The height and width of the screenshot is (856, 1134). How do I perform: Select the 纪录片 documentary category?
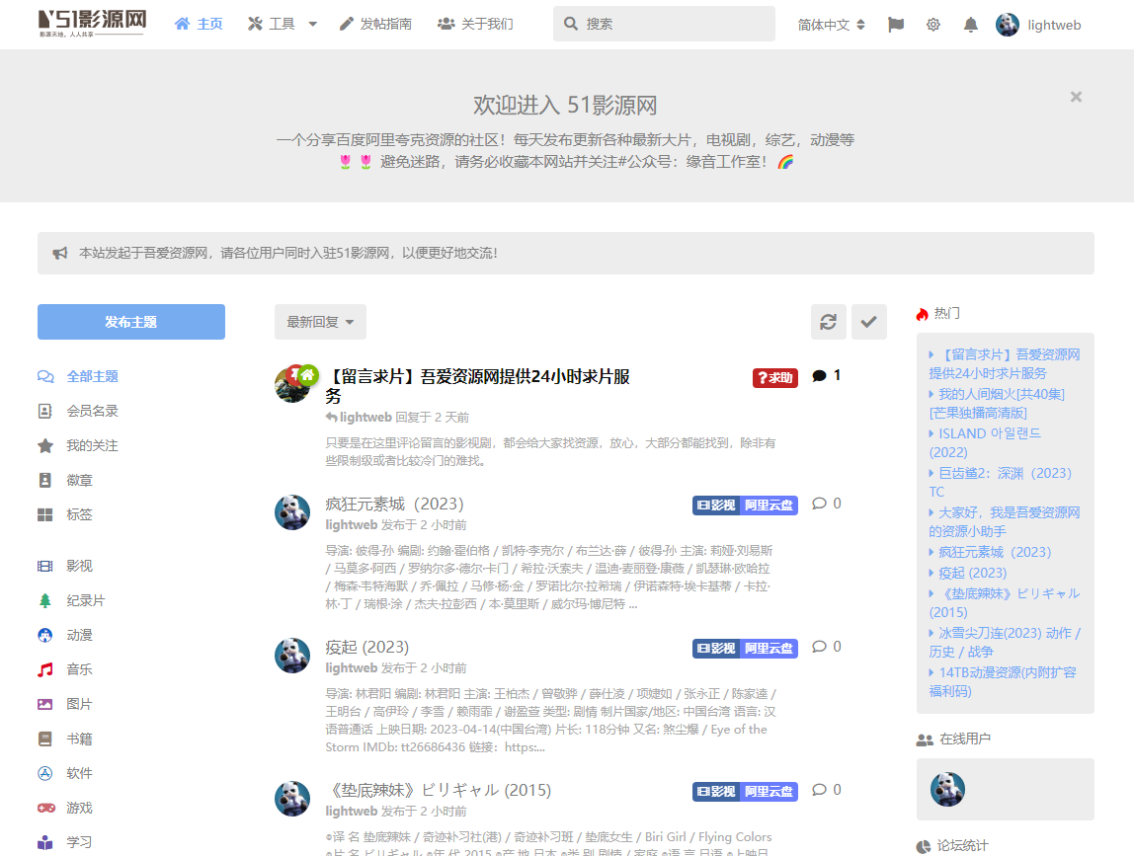pos(71,601)
